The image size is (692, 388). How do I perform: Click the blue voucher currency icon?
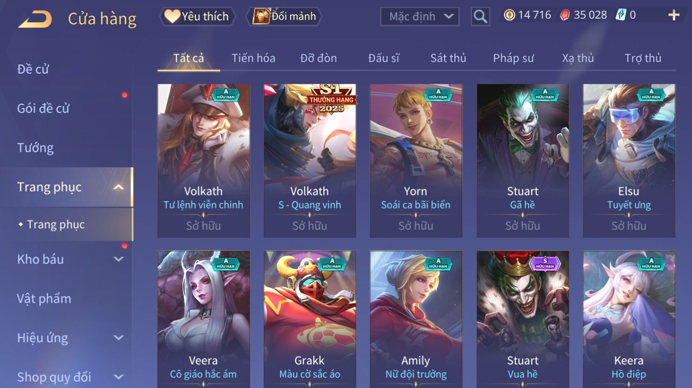(x=621, y=15)
